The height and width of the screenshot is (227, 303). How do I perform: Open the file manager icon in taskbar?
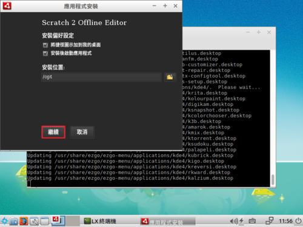click(x=14, y=221)
